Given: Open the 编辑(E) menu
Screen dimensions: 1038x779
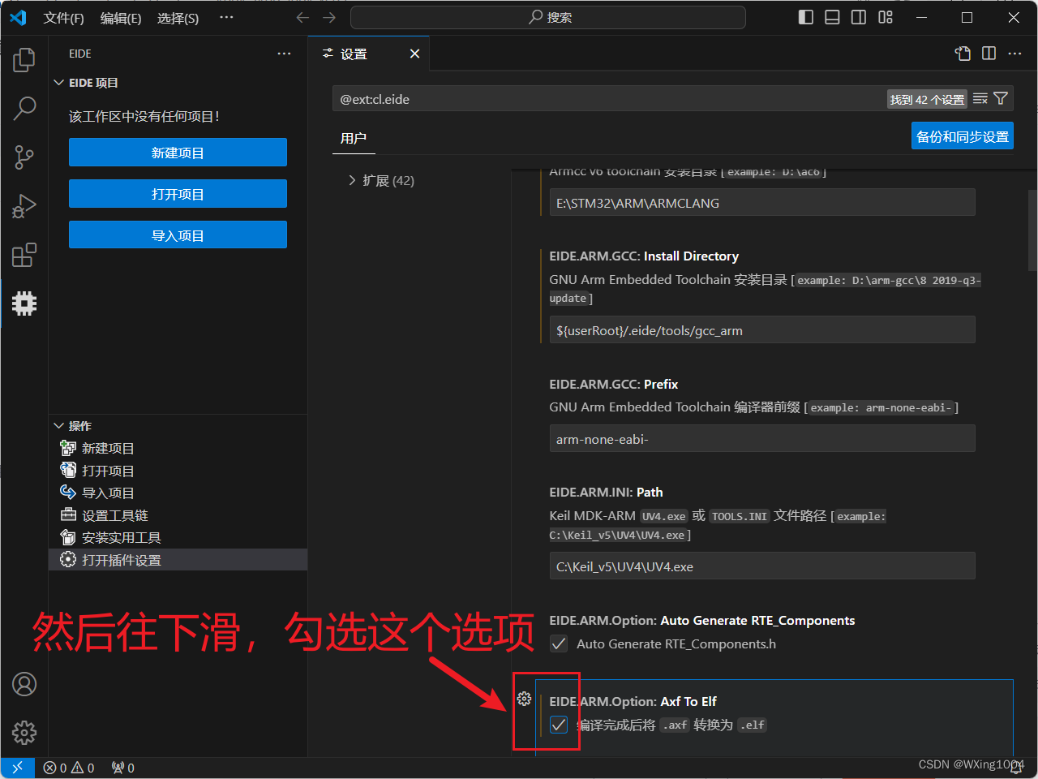Looking at the screenshot, I should (x=121, y=18).
